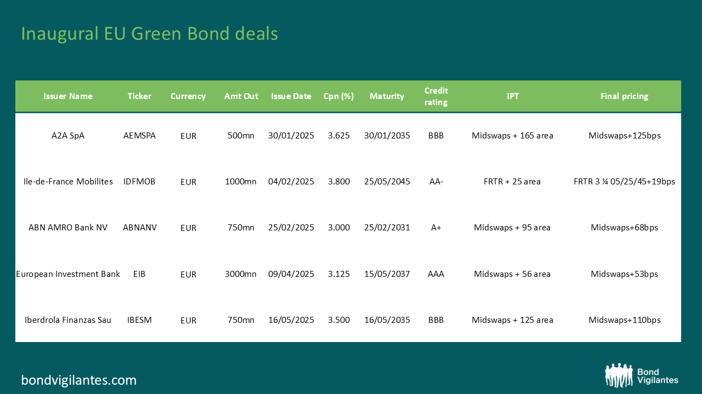Image resolution: width=702 pixels, height=394 pixels.
Task: Select final pricing 'FRTR 3 ¼ 05/25/45+19bps'
Action: pos(625,182)
